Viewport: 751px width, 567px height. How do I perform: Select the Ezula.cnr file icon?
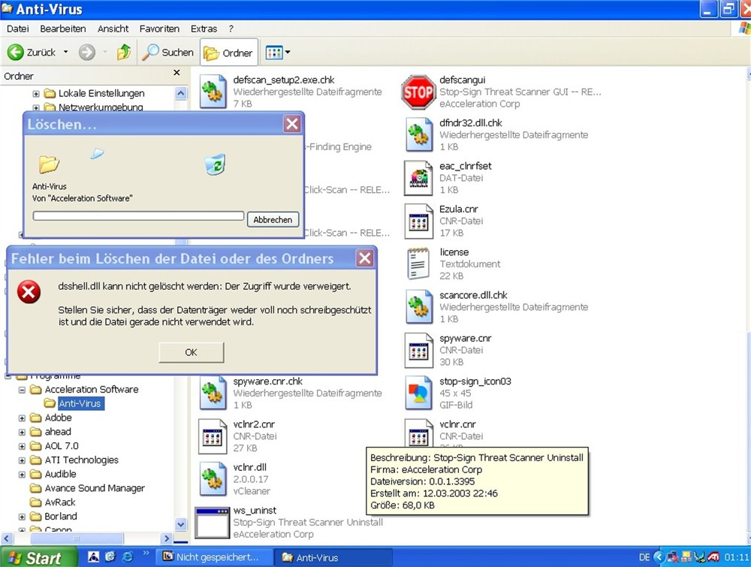point(418,221)
